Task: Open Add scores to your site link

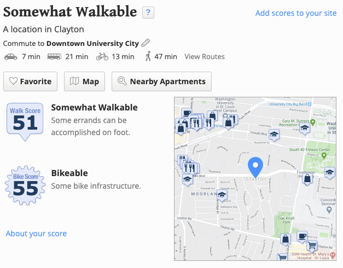Action: [x=296, y=13]
